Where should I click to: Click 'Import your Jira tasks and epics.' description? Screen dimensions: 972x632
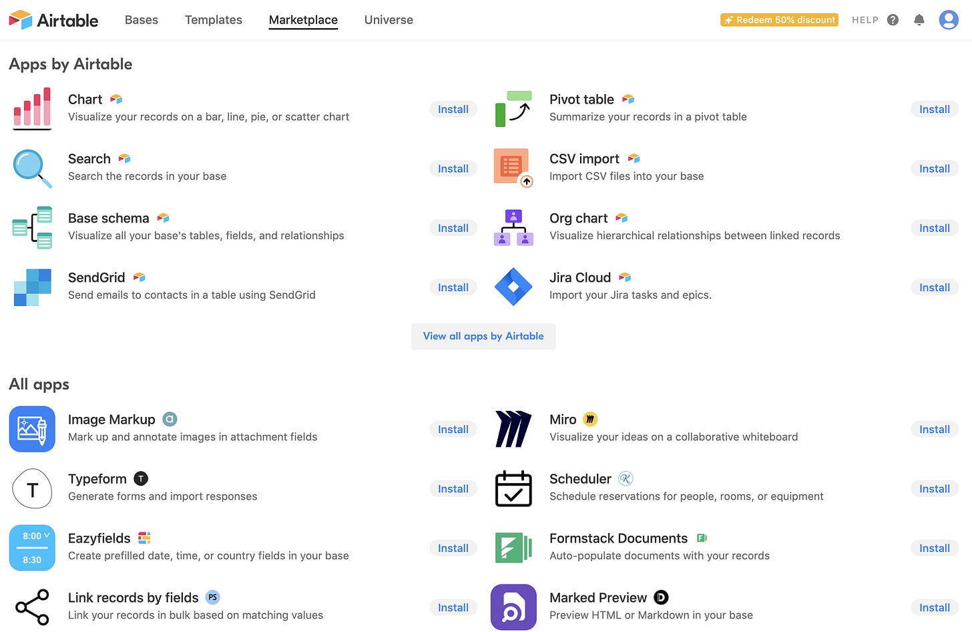tap(630, 295)
